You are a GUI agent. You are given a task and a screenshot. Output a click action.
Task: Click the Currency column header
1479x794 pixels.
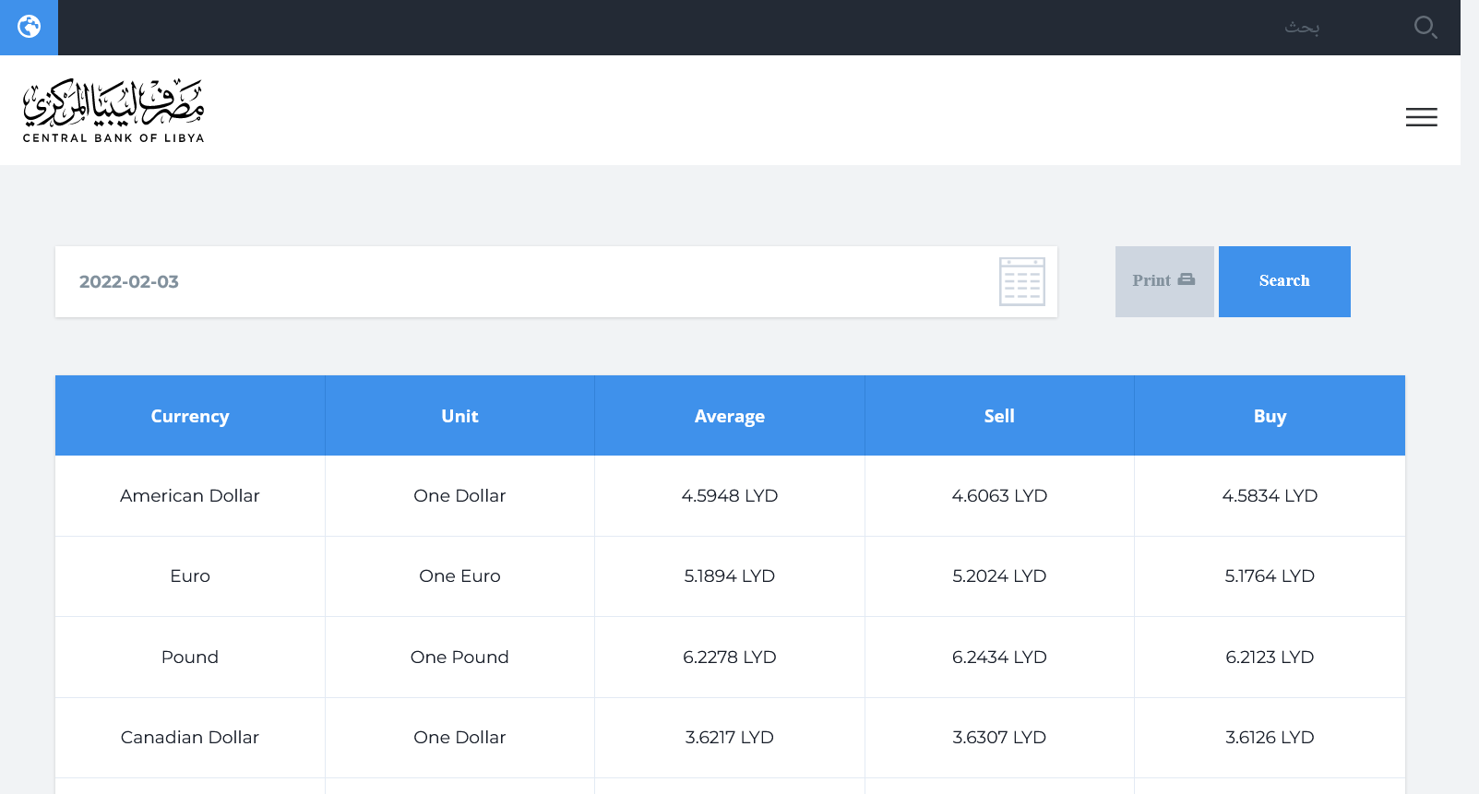click(190, 416)
